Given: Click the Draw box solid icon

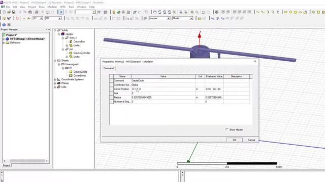Looking at the screenshot, I should coord(314,12).
